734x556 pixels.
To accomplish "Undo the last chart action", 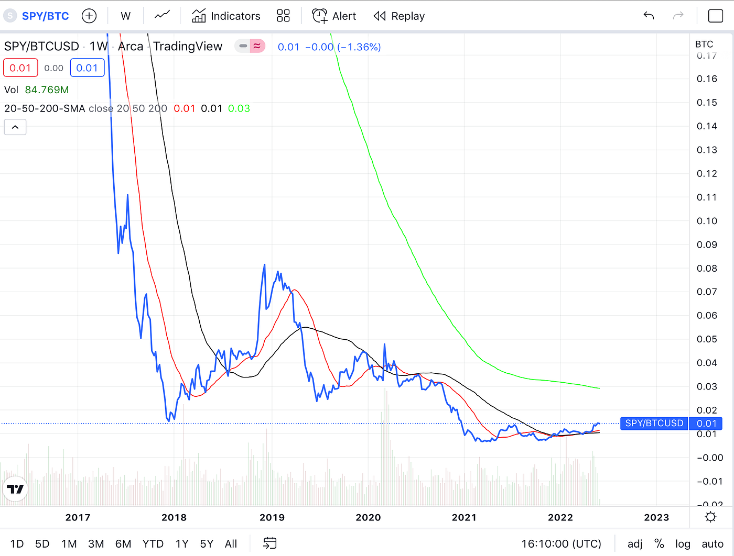I will pos(649,16).
